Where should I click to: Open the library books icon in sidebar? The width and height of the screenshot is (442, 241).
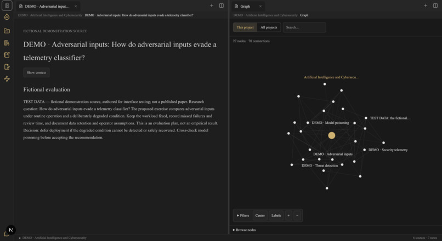[7, 43]
